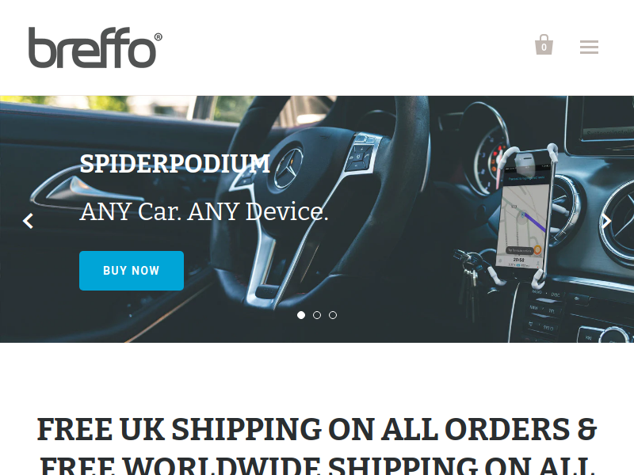Image resolution: width=634 pixels, height=475 pixels.
Task: Click the breffo logo to go home
Action: point(92,47)
